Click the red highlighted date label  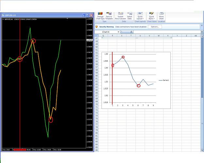(20, 150)
